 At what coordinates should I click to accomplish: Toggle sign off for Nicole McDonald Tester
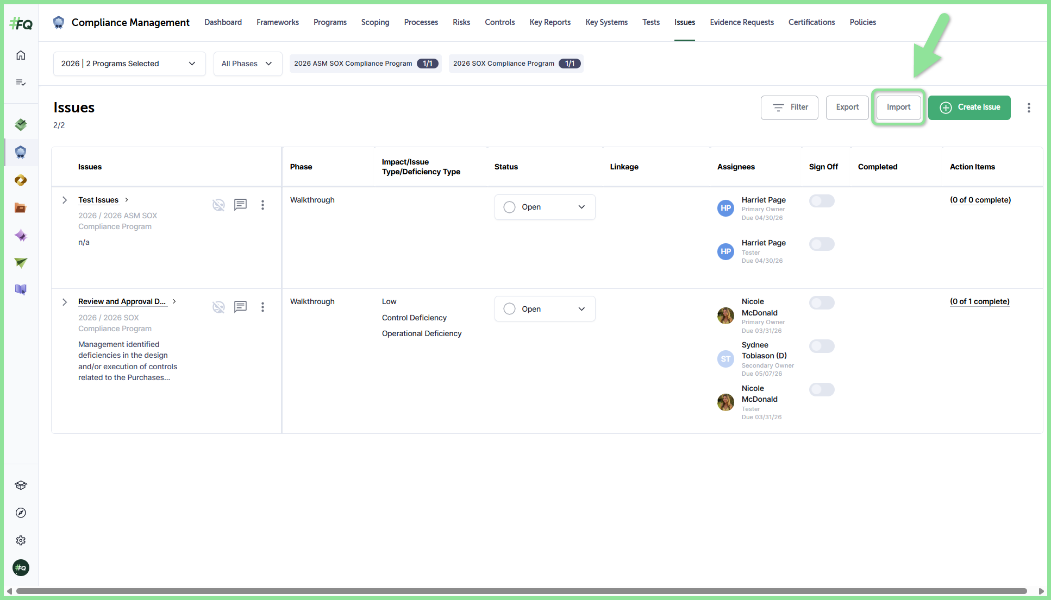point(822,389)
